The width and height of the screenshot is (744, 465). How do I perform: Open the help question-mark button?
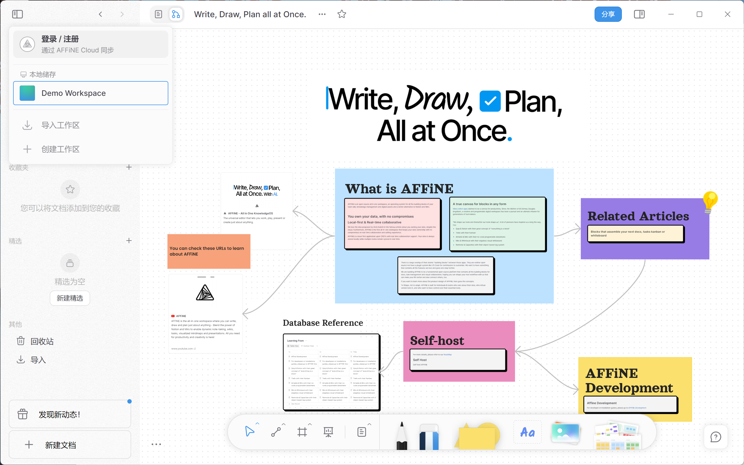click(716, 437)
